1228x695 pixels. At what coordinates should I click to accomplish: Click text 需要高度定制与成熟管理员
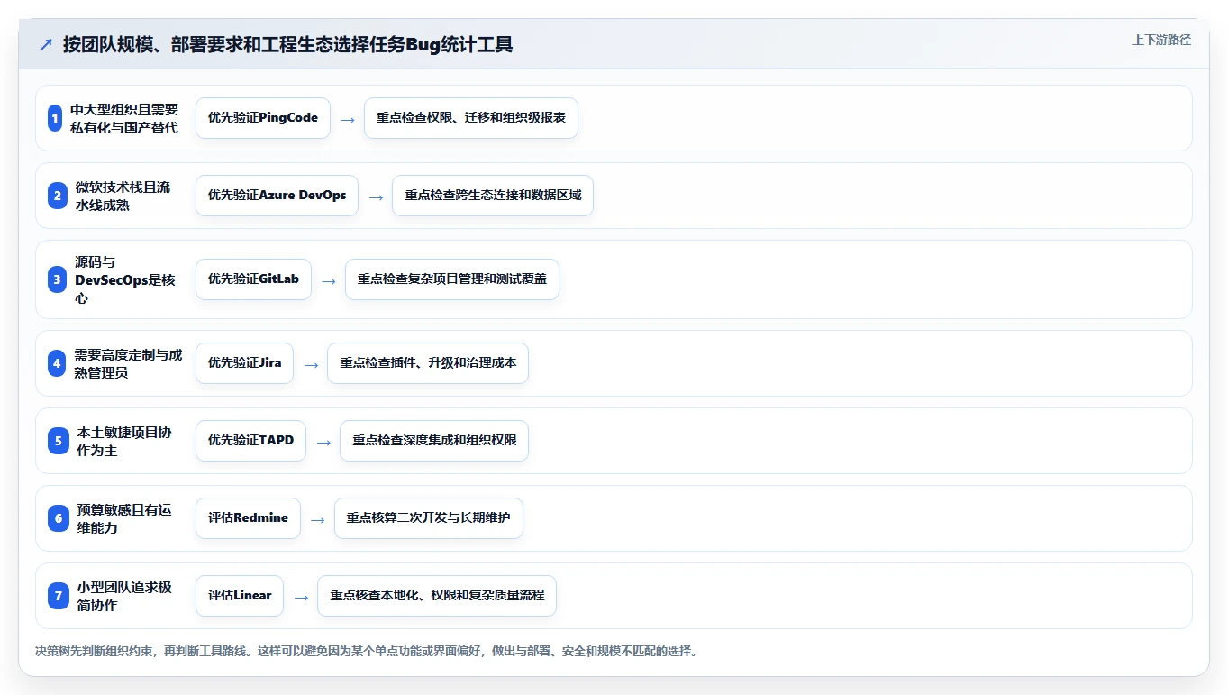point(128,363)
